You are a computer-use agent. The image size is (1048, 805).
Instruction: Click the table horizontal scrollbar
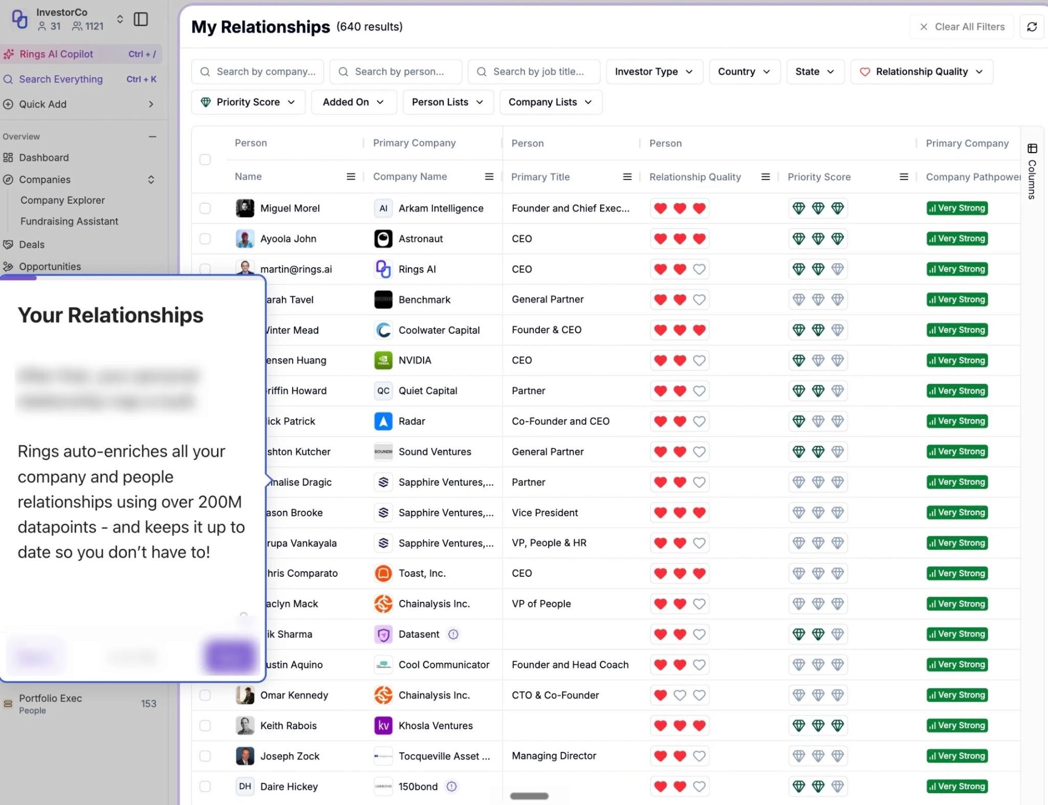[529, 796]
